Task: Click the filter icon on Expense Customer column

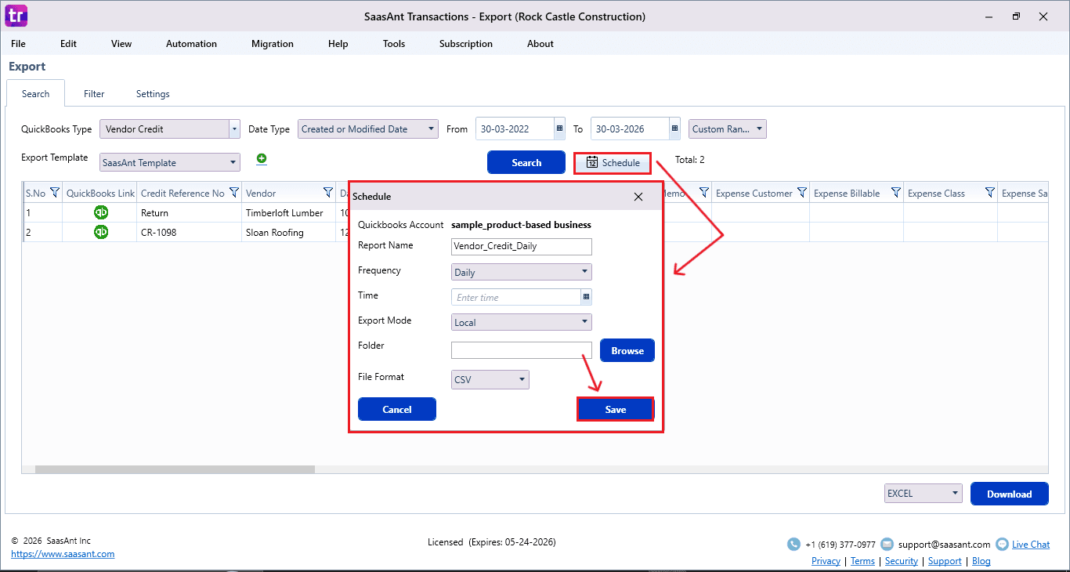Action: [x=801, y=193]
